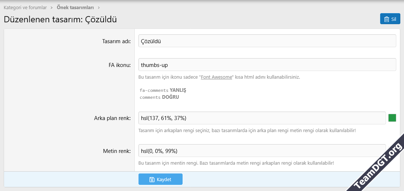Click the fa-comments example code text

(154, 90)
